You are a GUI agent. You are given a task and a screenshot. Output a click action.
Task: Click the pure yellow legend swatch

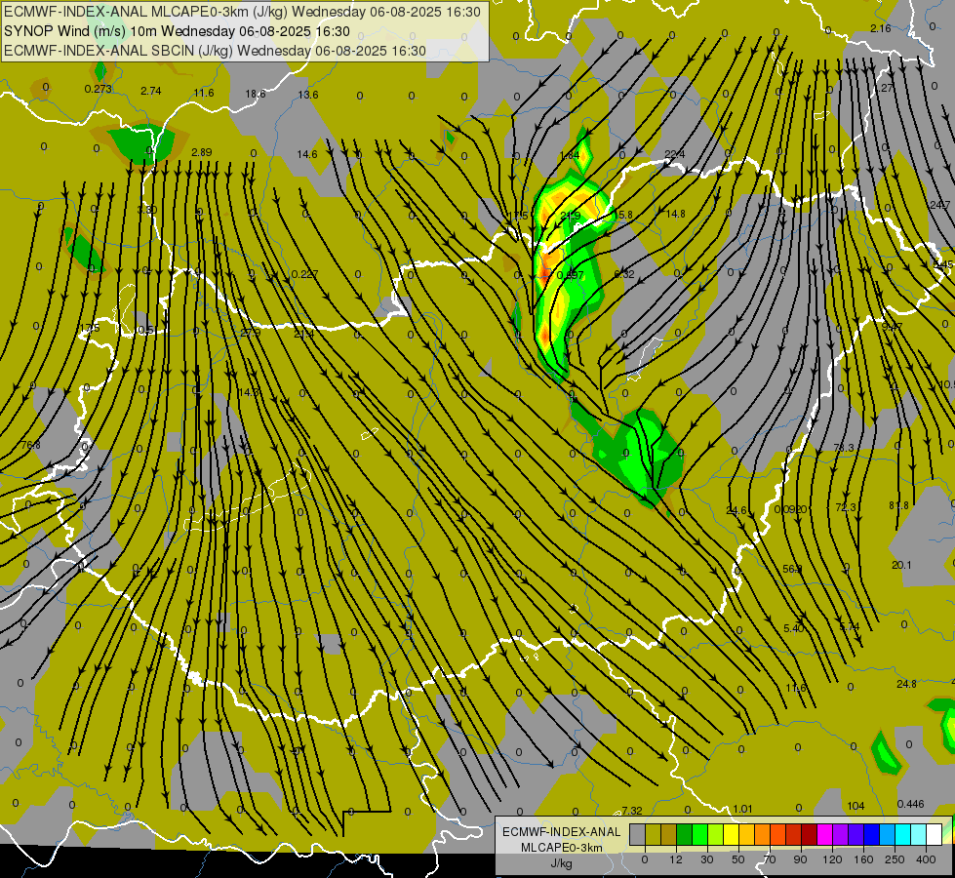[x=731, y=834]
